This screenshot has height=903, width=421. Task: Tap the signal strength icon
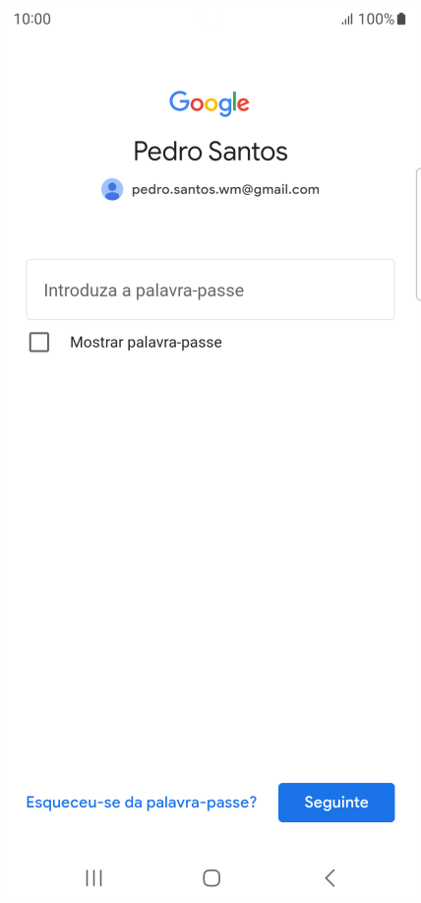(x=347, y=20)
